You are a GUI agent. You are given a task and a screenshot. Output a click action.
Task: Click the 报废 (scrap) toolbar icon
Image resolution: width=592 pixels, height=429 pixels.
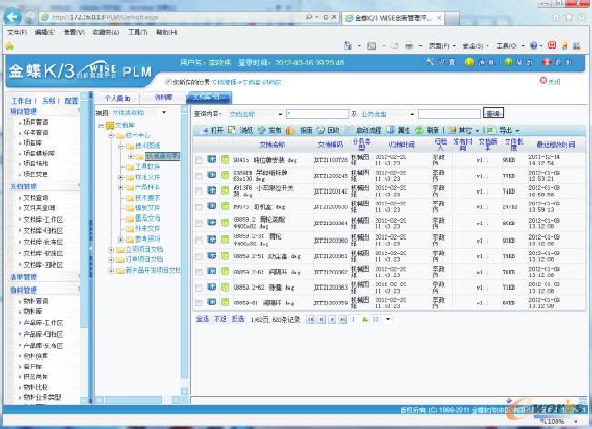point(290,131)
